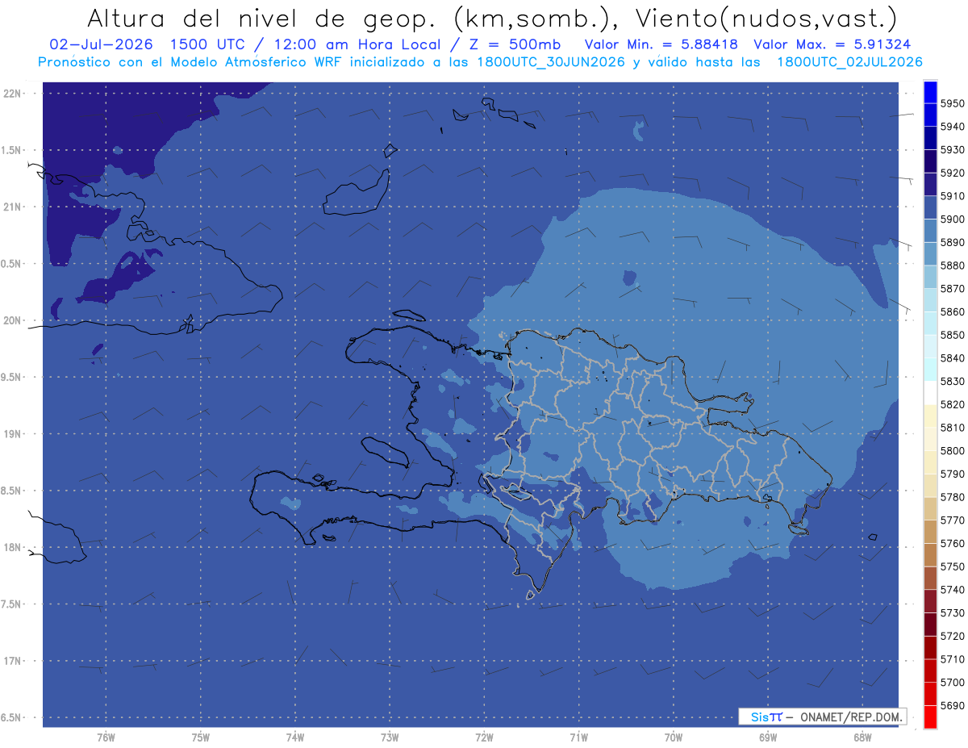The width and height of the screenshot is (968, 748).
Task: Click the red legend band below 5690
Action: click(x=930, y=717)
